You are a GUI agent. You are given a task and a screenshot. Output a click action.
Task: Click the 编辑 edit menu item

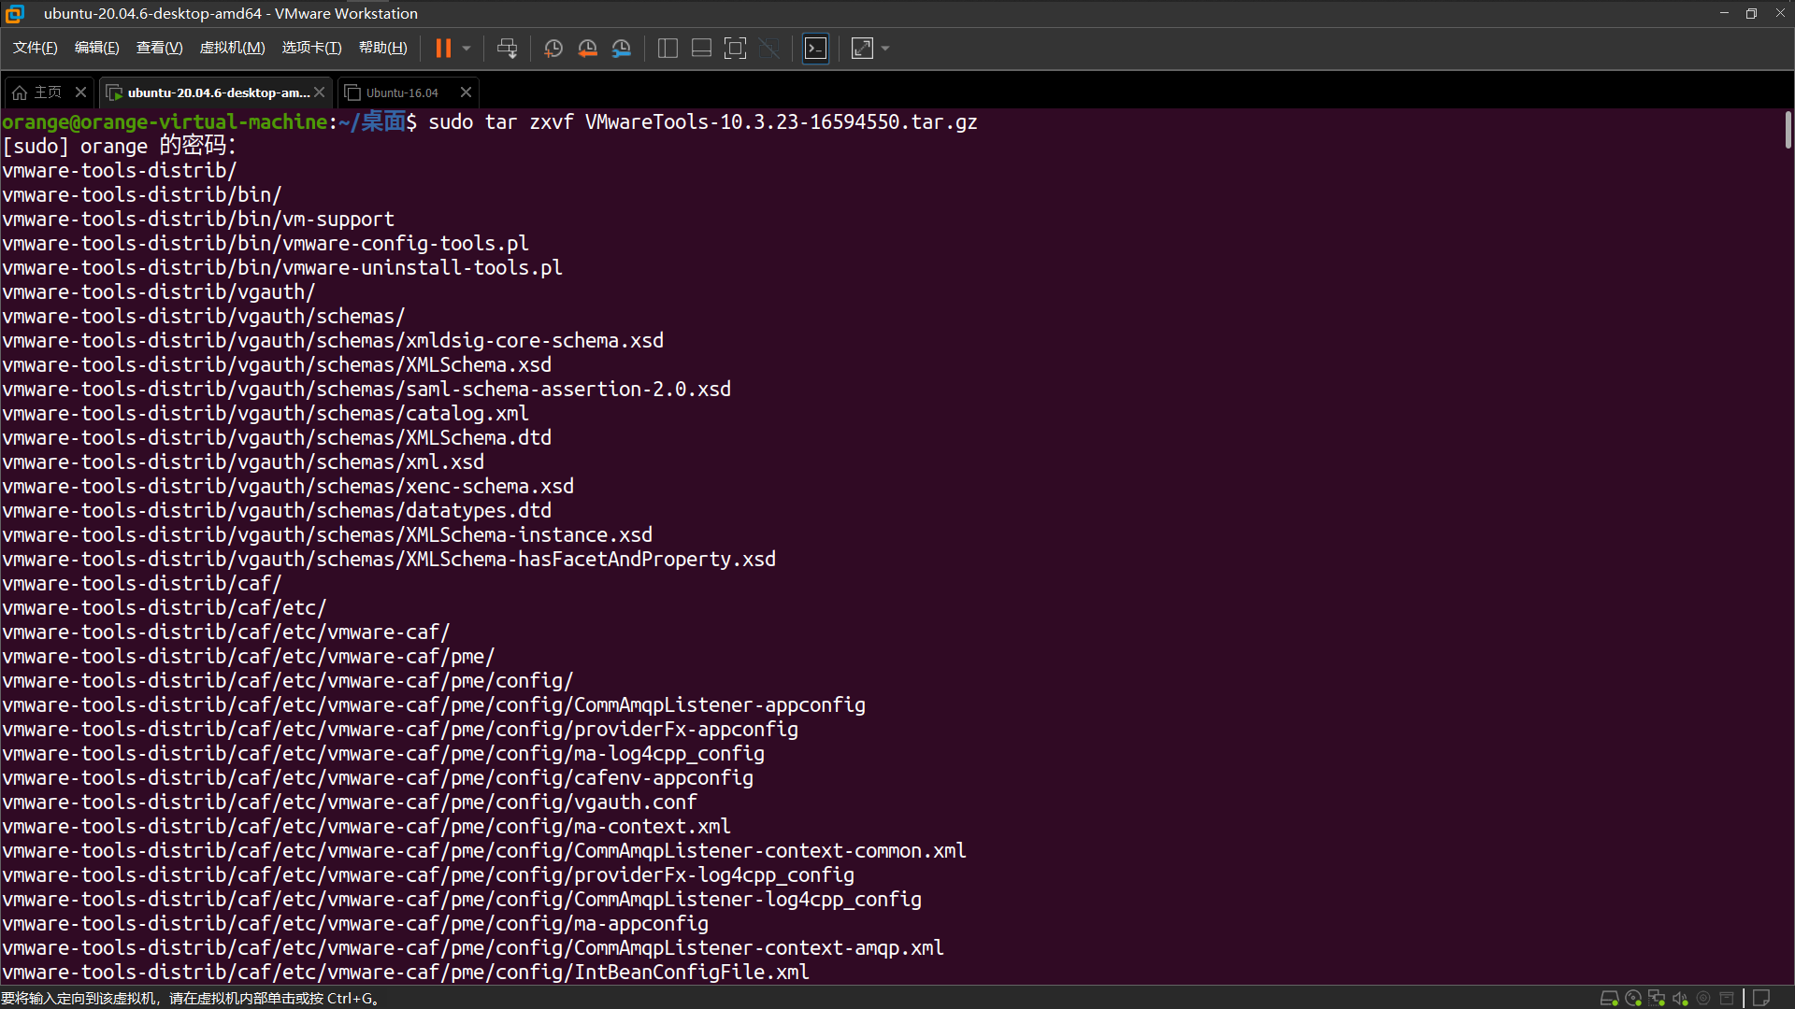pos(93,48)
